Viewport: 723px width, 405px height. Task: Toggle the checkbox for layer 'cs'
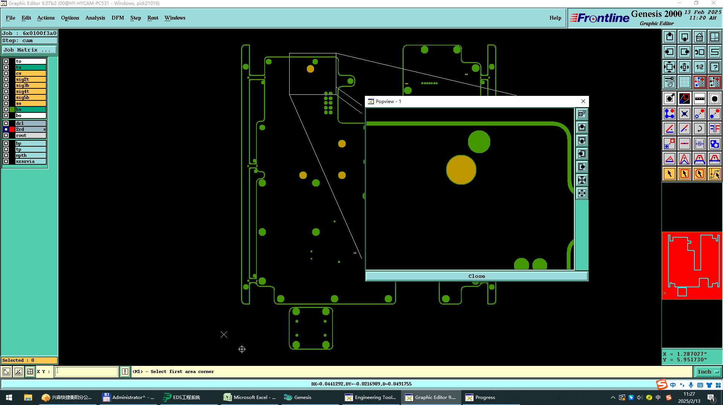pyautogui.click(x=6, y=73)
